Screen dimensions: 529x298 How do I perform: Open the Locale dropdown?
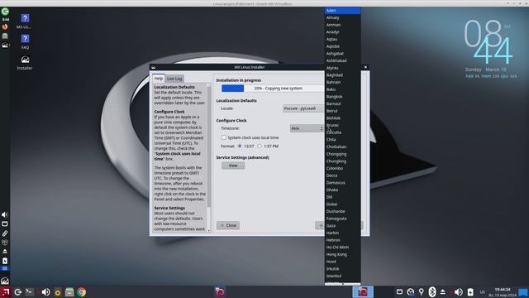pyautogui.click(x=303, y=108)
